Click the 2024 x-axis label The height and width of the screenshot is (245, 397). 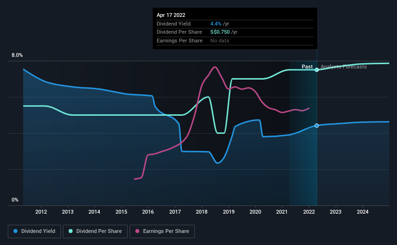point(363,212)
